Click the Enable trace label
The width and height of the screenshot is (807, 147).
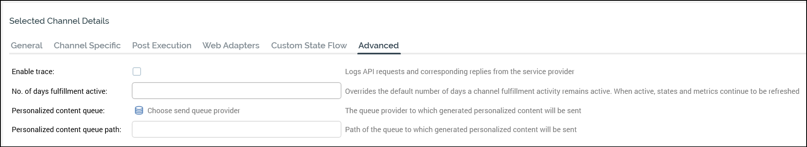click(33, 72)
